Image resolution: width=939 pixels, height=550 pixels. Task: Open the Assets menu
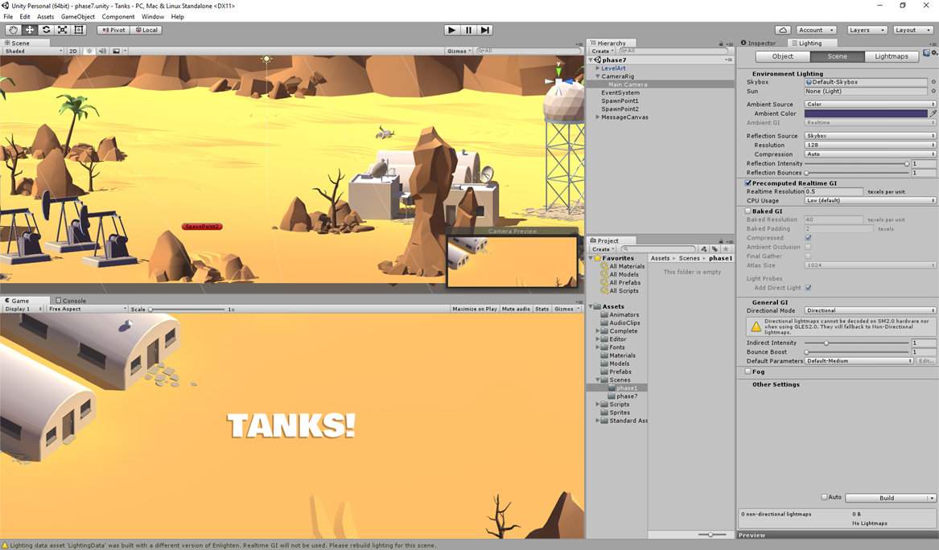[x=46, y=17]
